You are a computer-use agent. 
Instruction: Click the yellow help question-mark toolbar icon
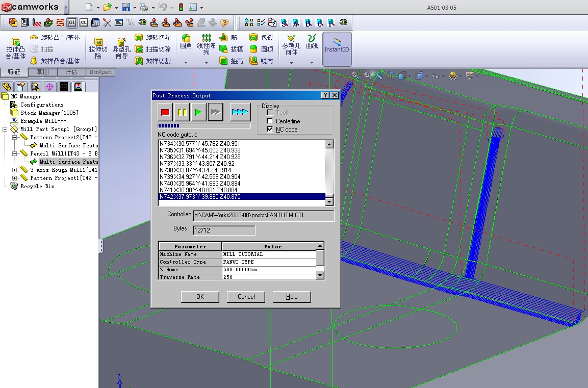coord(224,23)
